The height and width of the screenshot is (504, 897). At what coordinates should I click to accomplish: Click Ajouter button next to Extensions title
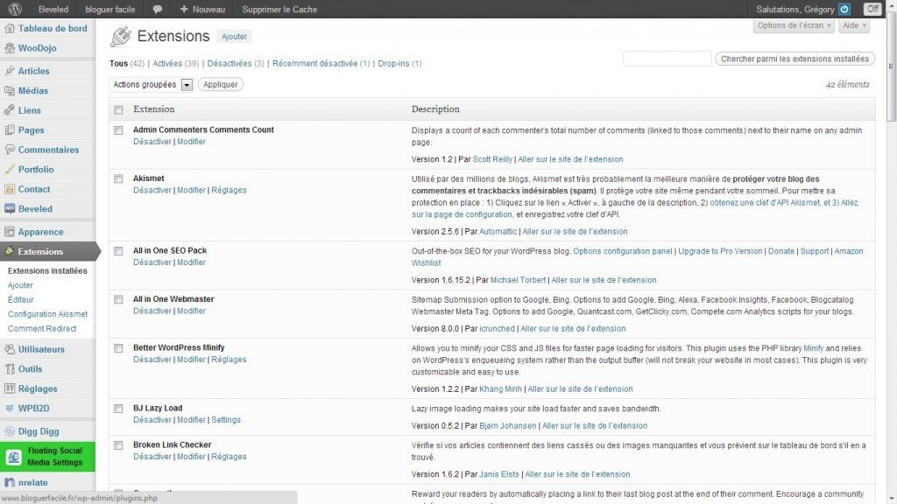[234, 37]
